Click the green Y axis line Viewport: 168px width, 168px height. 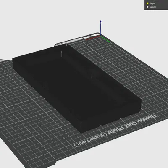(x=105, y=39)
